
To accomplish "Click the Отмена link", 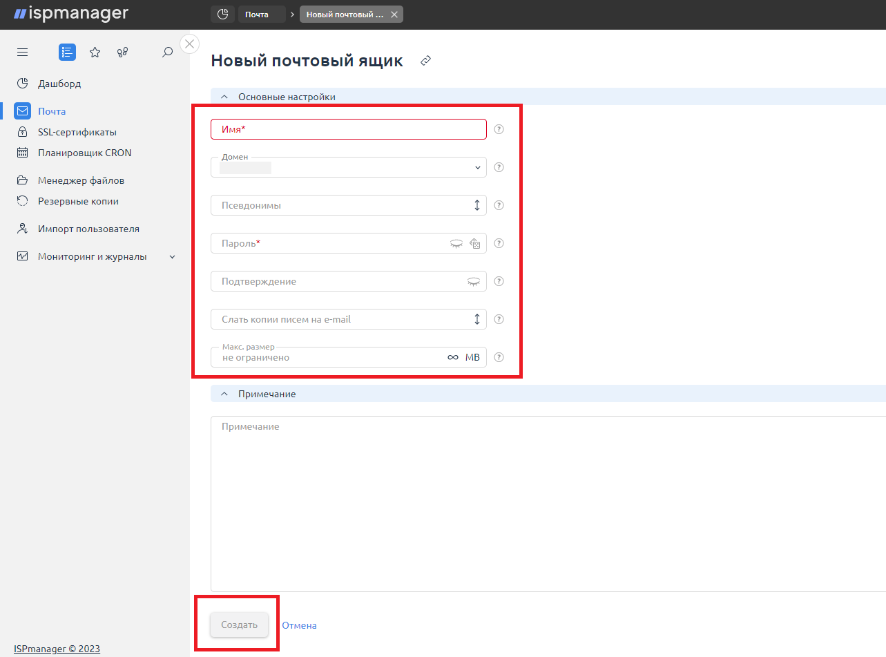I will coord(299,625).
